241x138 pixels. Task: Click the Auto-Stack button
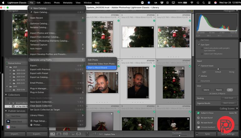pyautogui.click(x=229, y=98)
